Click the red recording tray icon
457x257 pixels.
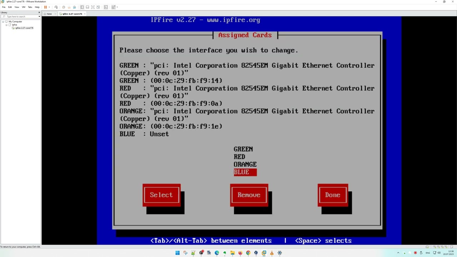click(x=415, y=253)
